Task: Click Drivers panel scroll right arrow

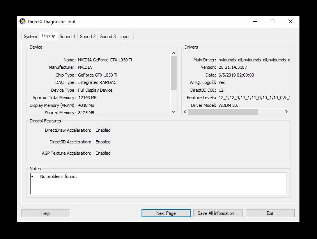Action: pyautogui.click(x=287, y=112)
